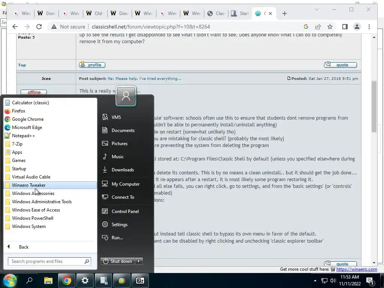Open the Chrome profile avatar menu
This screenshot has height=288, width=384.
(x=357, y=27)
